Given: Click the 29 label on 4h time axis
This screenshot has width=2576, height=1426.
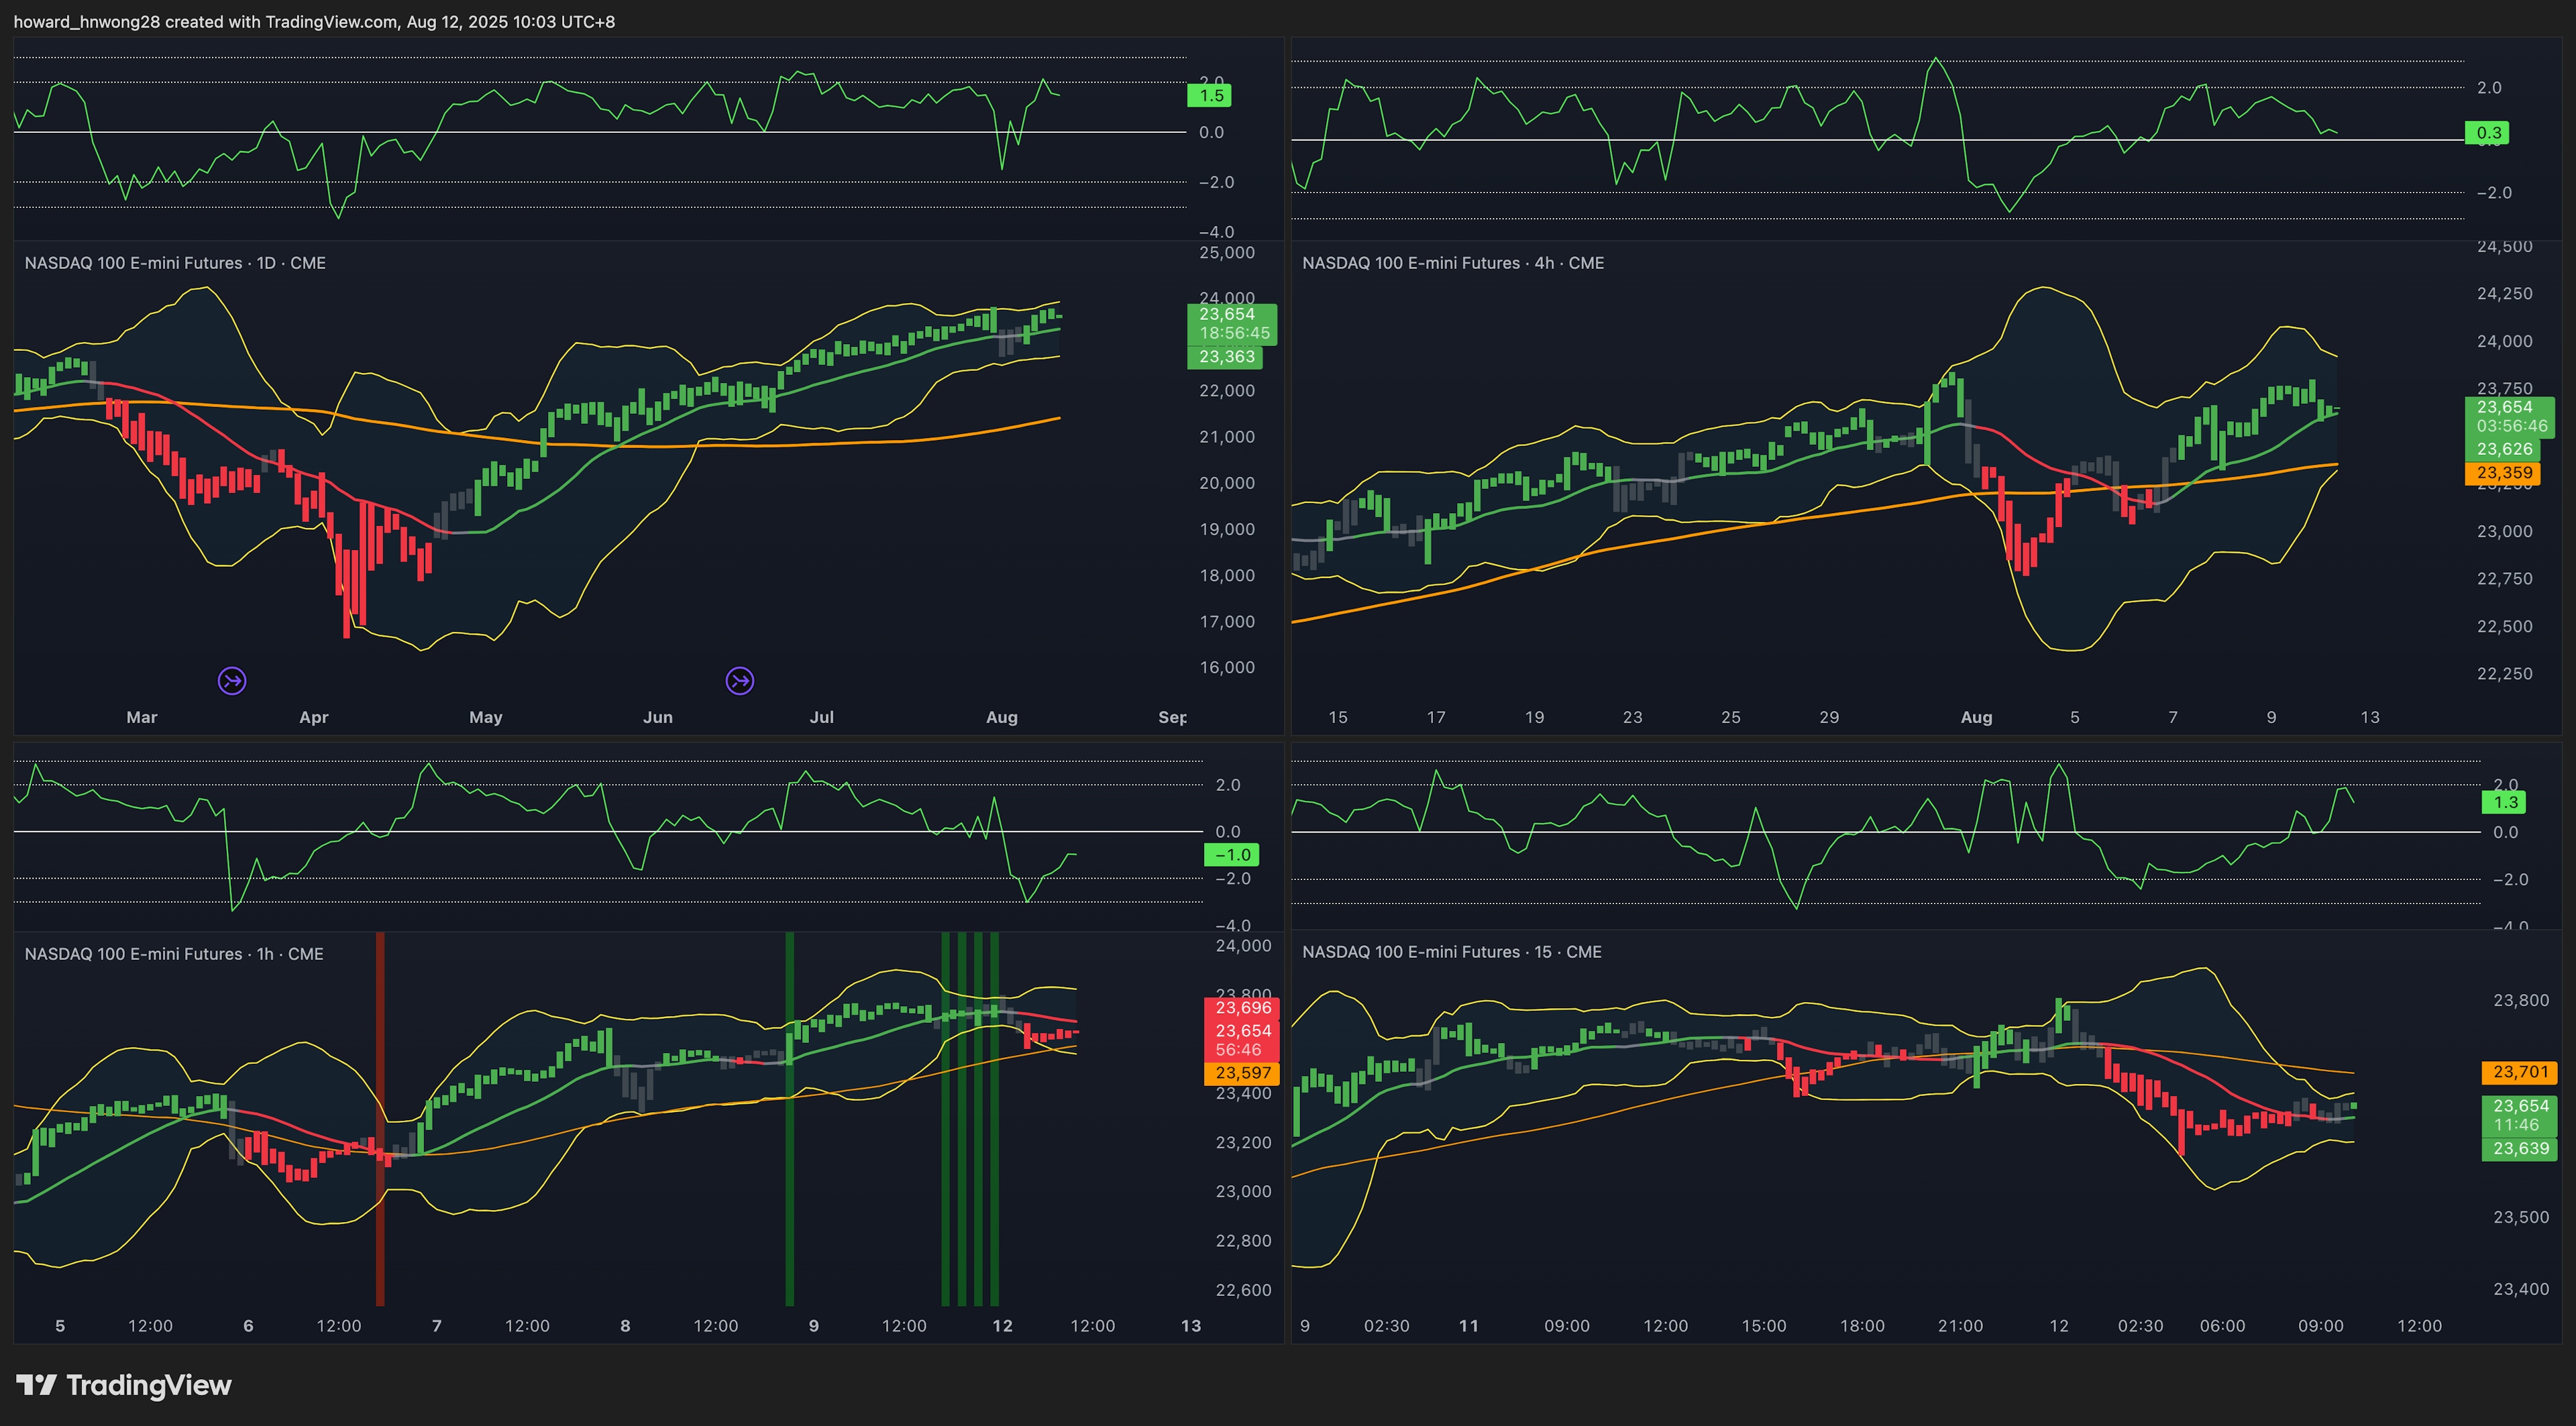Looking at the screenshot, I should click(x=1829, y=717).
